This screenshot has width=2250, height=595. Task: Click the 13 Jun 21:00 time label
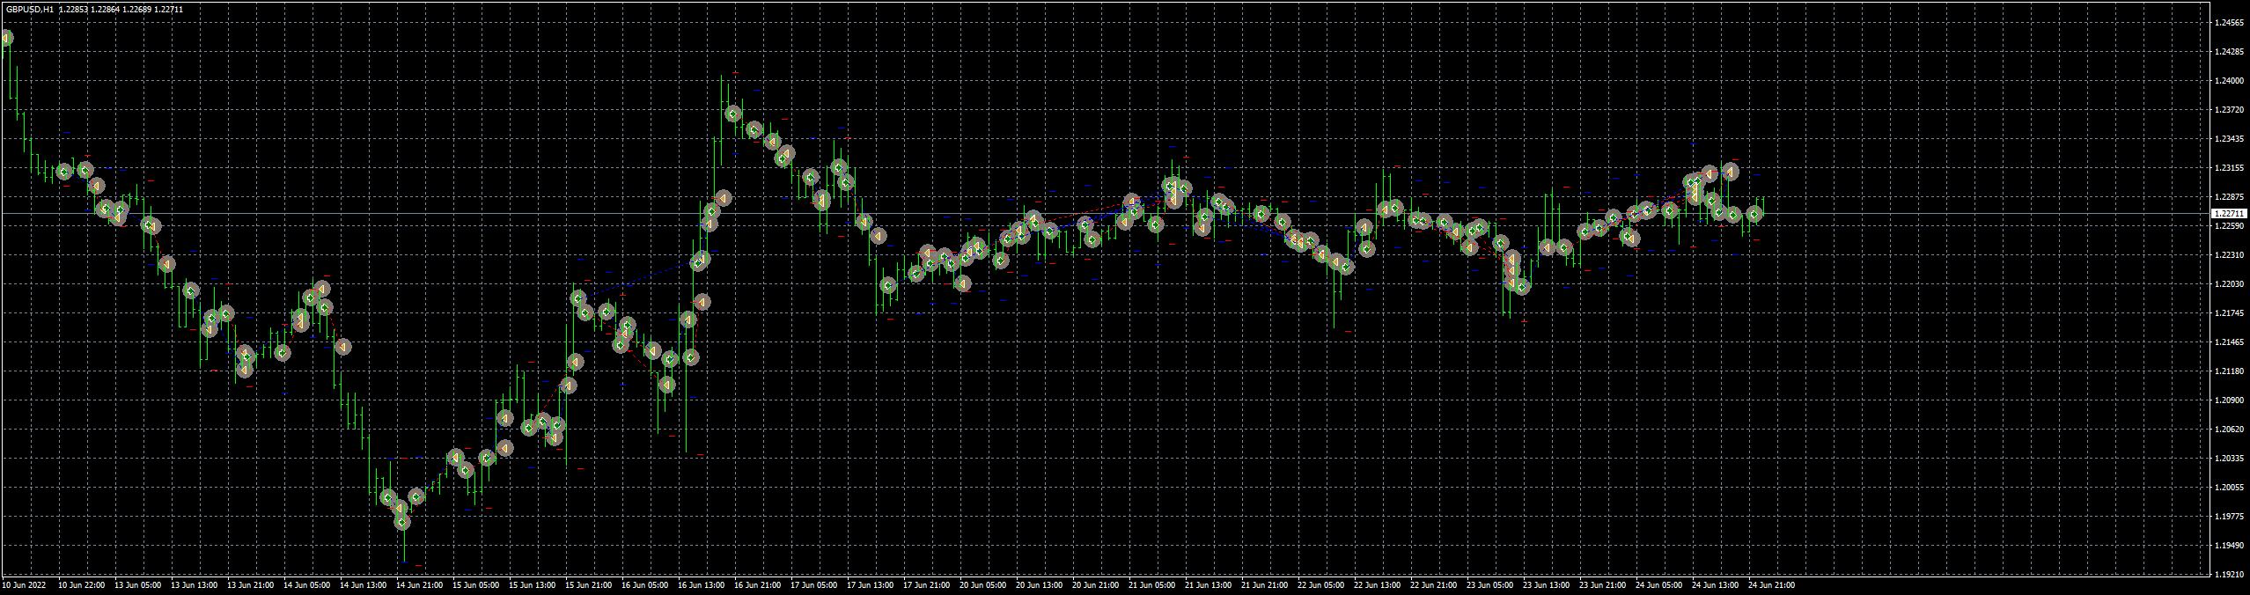pyautogui.click(x=251, y=585)
